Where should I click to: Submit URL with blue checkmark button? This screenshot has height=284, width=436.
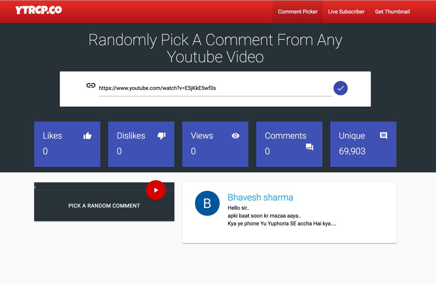point(340,88)
